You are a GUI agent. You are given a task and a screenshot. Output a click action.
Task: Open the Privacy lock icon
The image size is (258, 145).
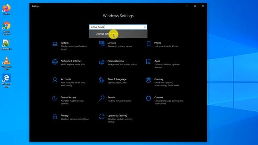pyautogui.click(x=55, y=116)
